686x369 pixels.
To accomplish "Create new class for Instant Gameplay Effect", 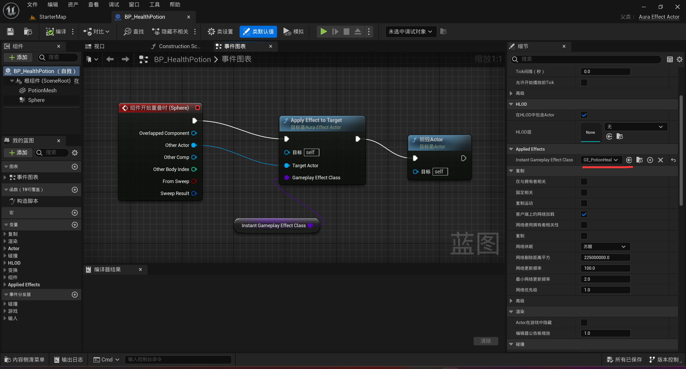I will coord(650,160).
